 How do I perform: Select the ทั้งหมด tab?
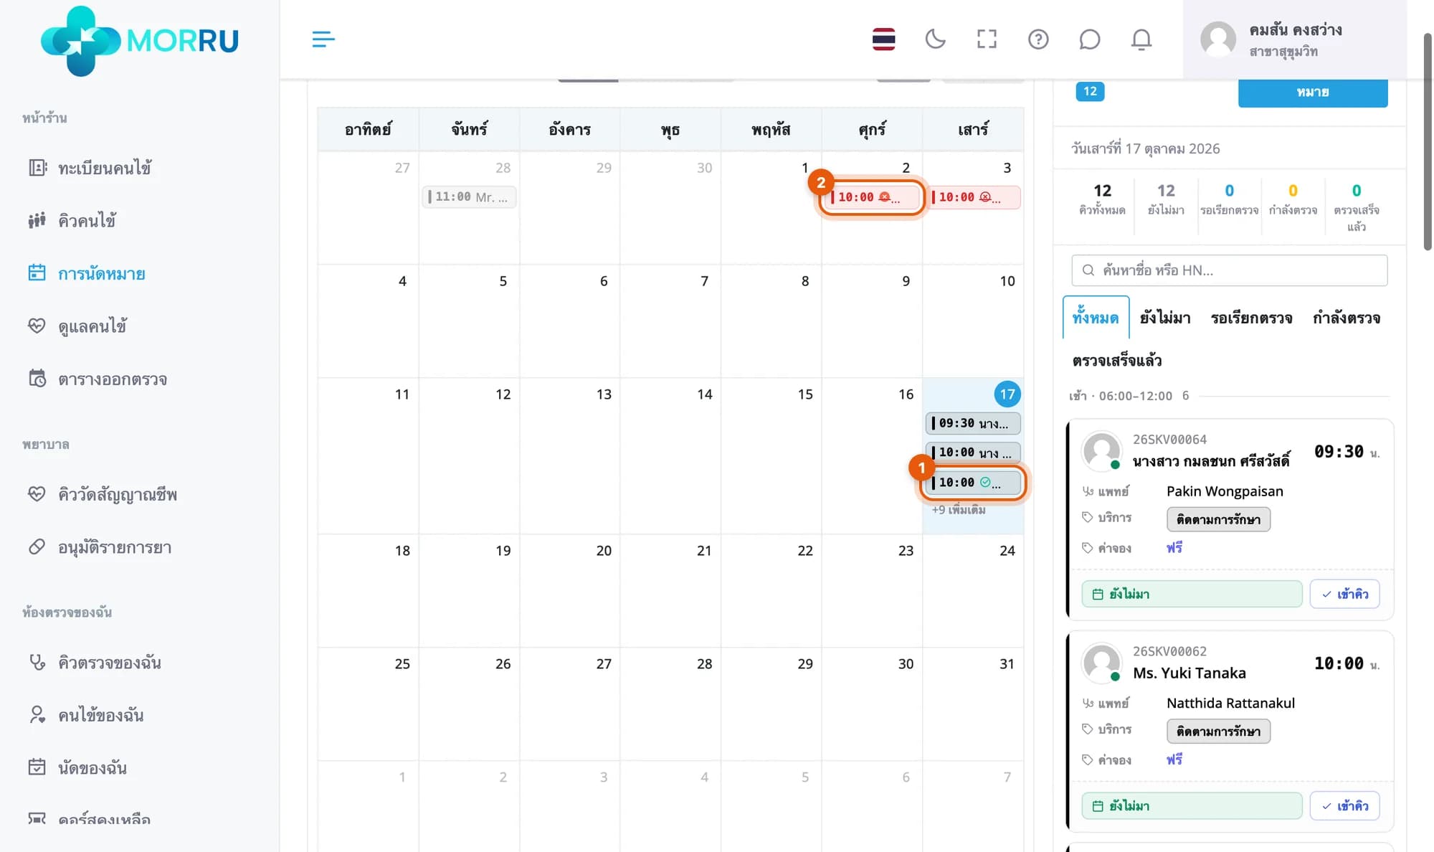[1096, 318]
